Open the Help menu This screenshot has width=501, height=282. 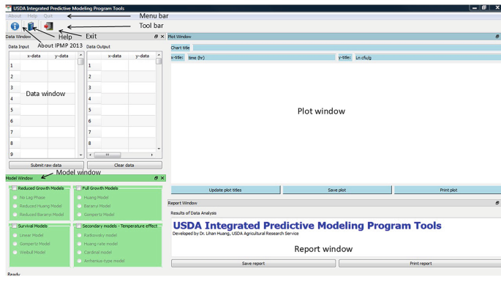click(x=32, y=15)
